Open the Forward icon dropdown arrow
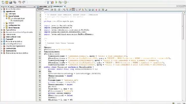 point(61,10)
